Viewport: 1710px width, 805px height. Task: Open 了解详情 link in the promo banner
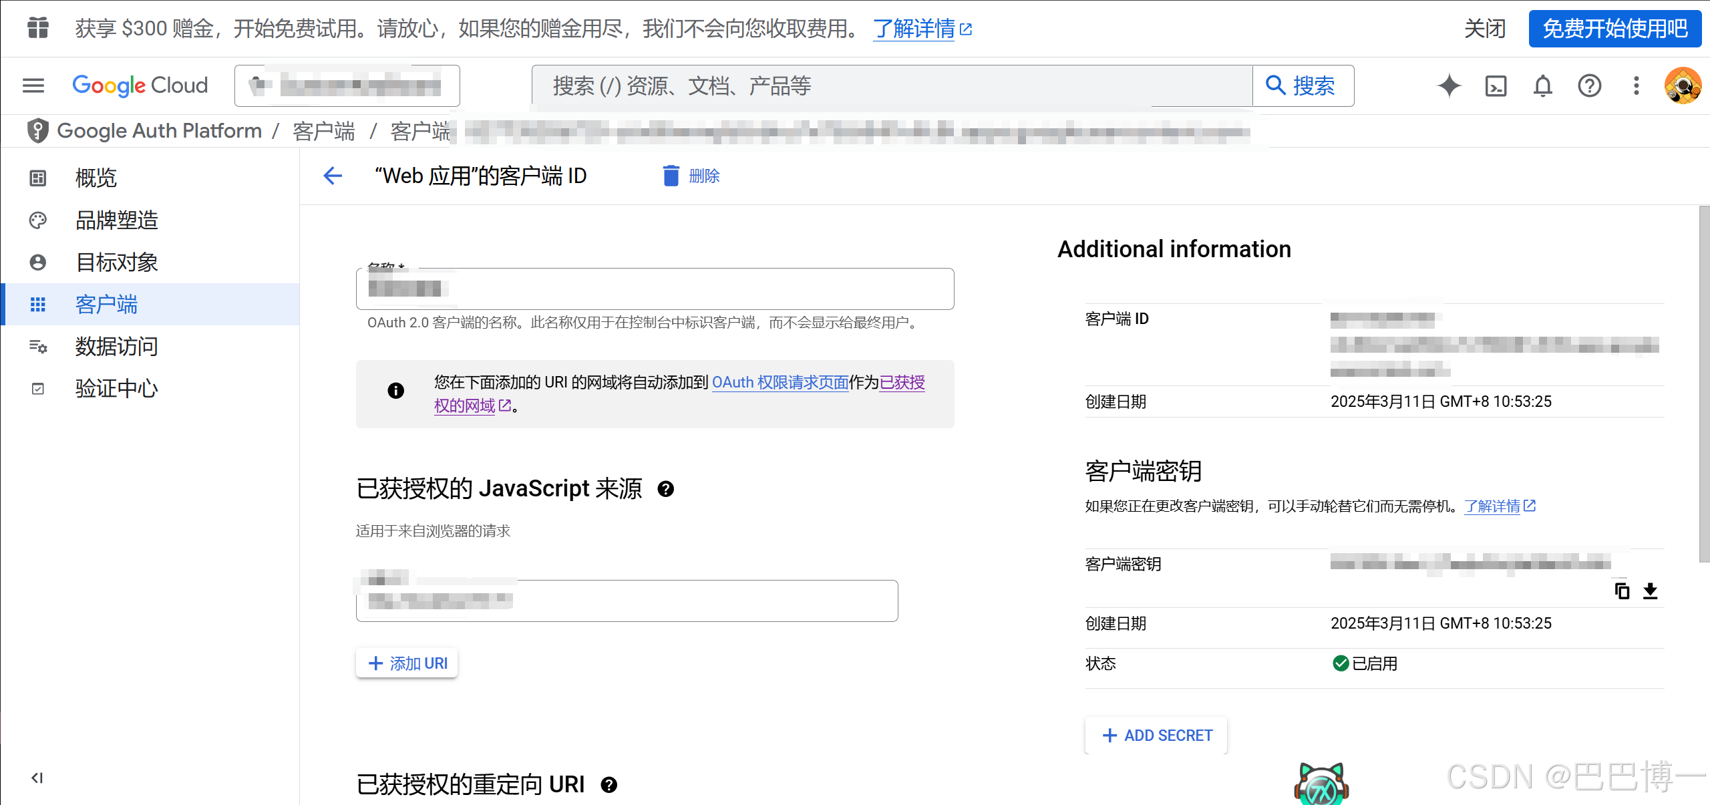pyautogui.click(x=922, y=29)
